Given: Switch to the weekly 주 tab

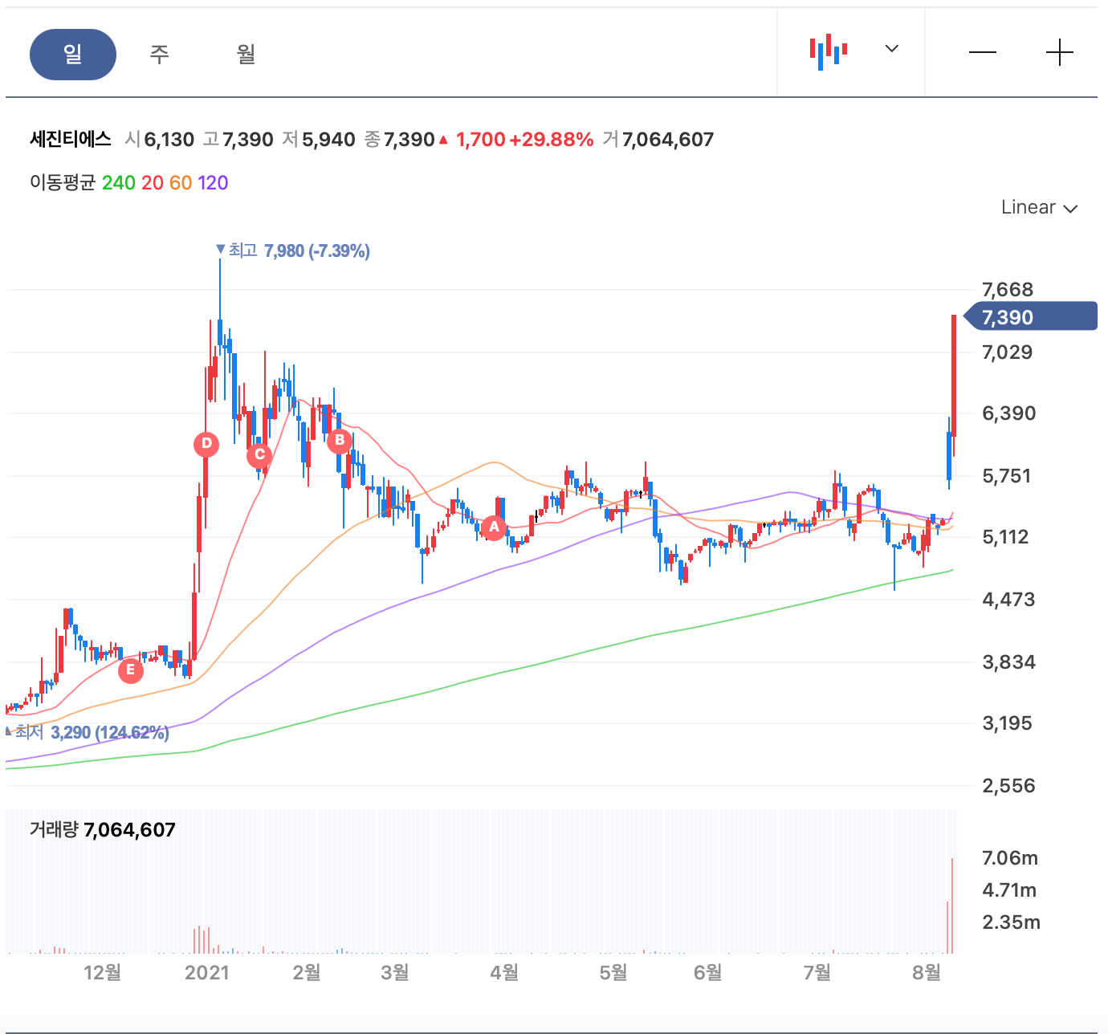Looking at the screenshot, I should [159, 55].
